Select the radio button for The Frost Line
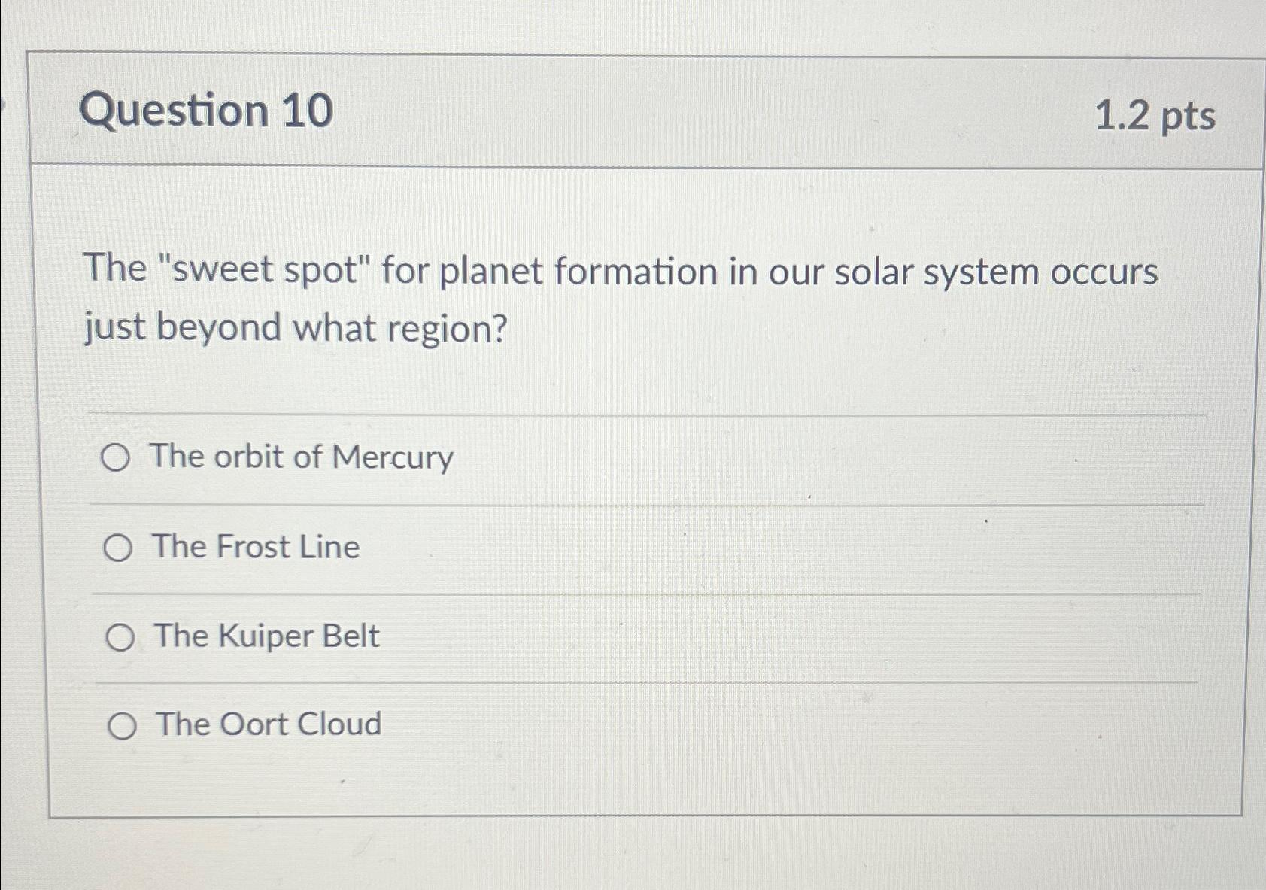The width and height of the screenshot is (1266, 890). click(x=118, y=548)
